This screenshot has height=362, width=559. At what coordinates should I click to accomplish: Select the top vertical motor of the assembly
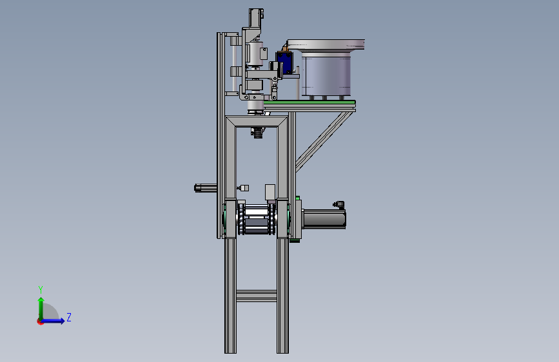[x=256, y=17]
